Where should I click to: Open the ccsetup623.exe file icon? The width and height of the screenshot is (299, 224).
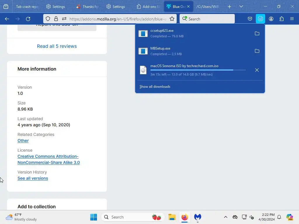[143, 33]
